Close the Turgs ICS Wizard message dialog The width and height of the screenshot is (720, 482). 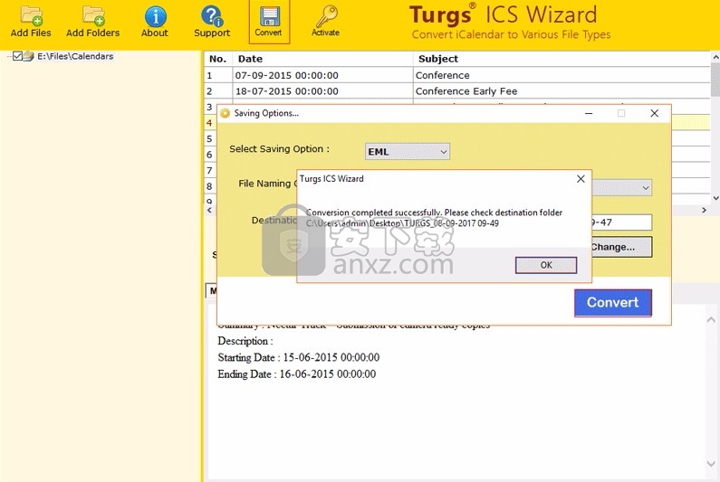(x=581, y=179)
